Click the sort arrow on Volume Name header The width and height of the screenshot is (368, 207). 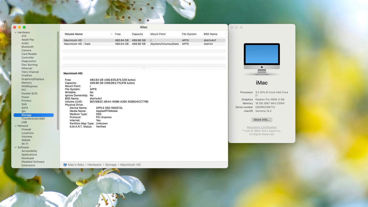[x=112, y=34]
